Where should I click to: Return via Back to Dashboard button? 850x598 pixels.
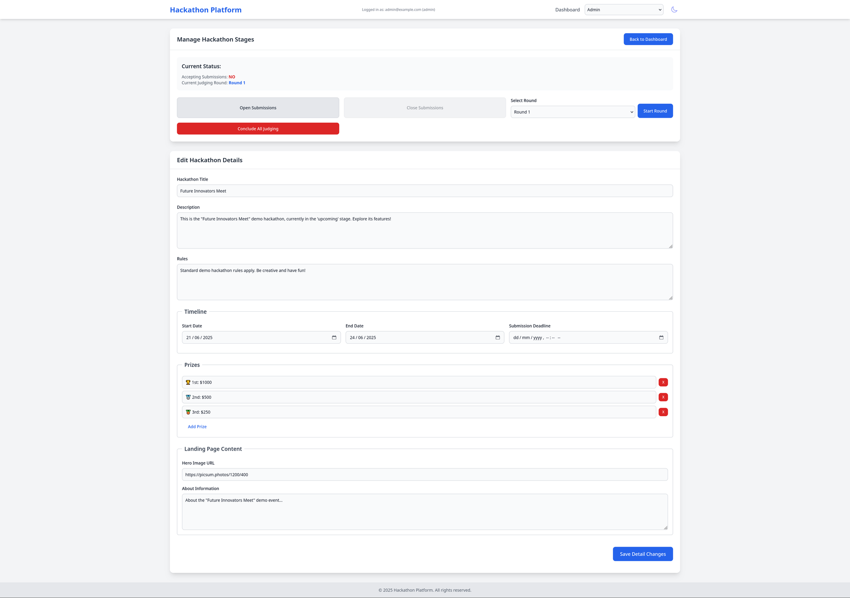[x=648, y=39]
